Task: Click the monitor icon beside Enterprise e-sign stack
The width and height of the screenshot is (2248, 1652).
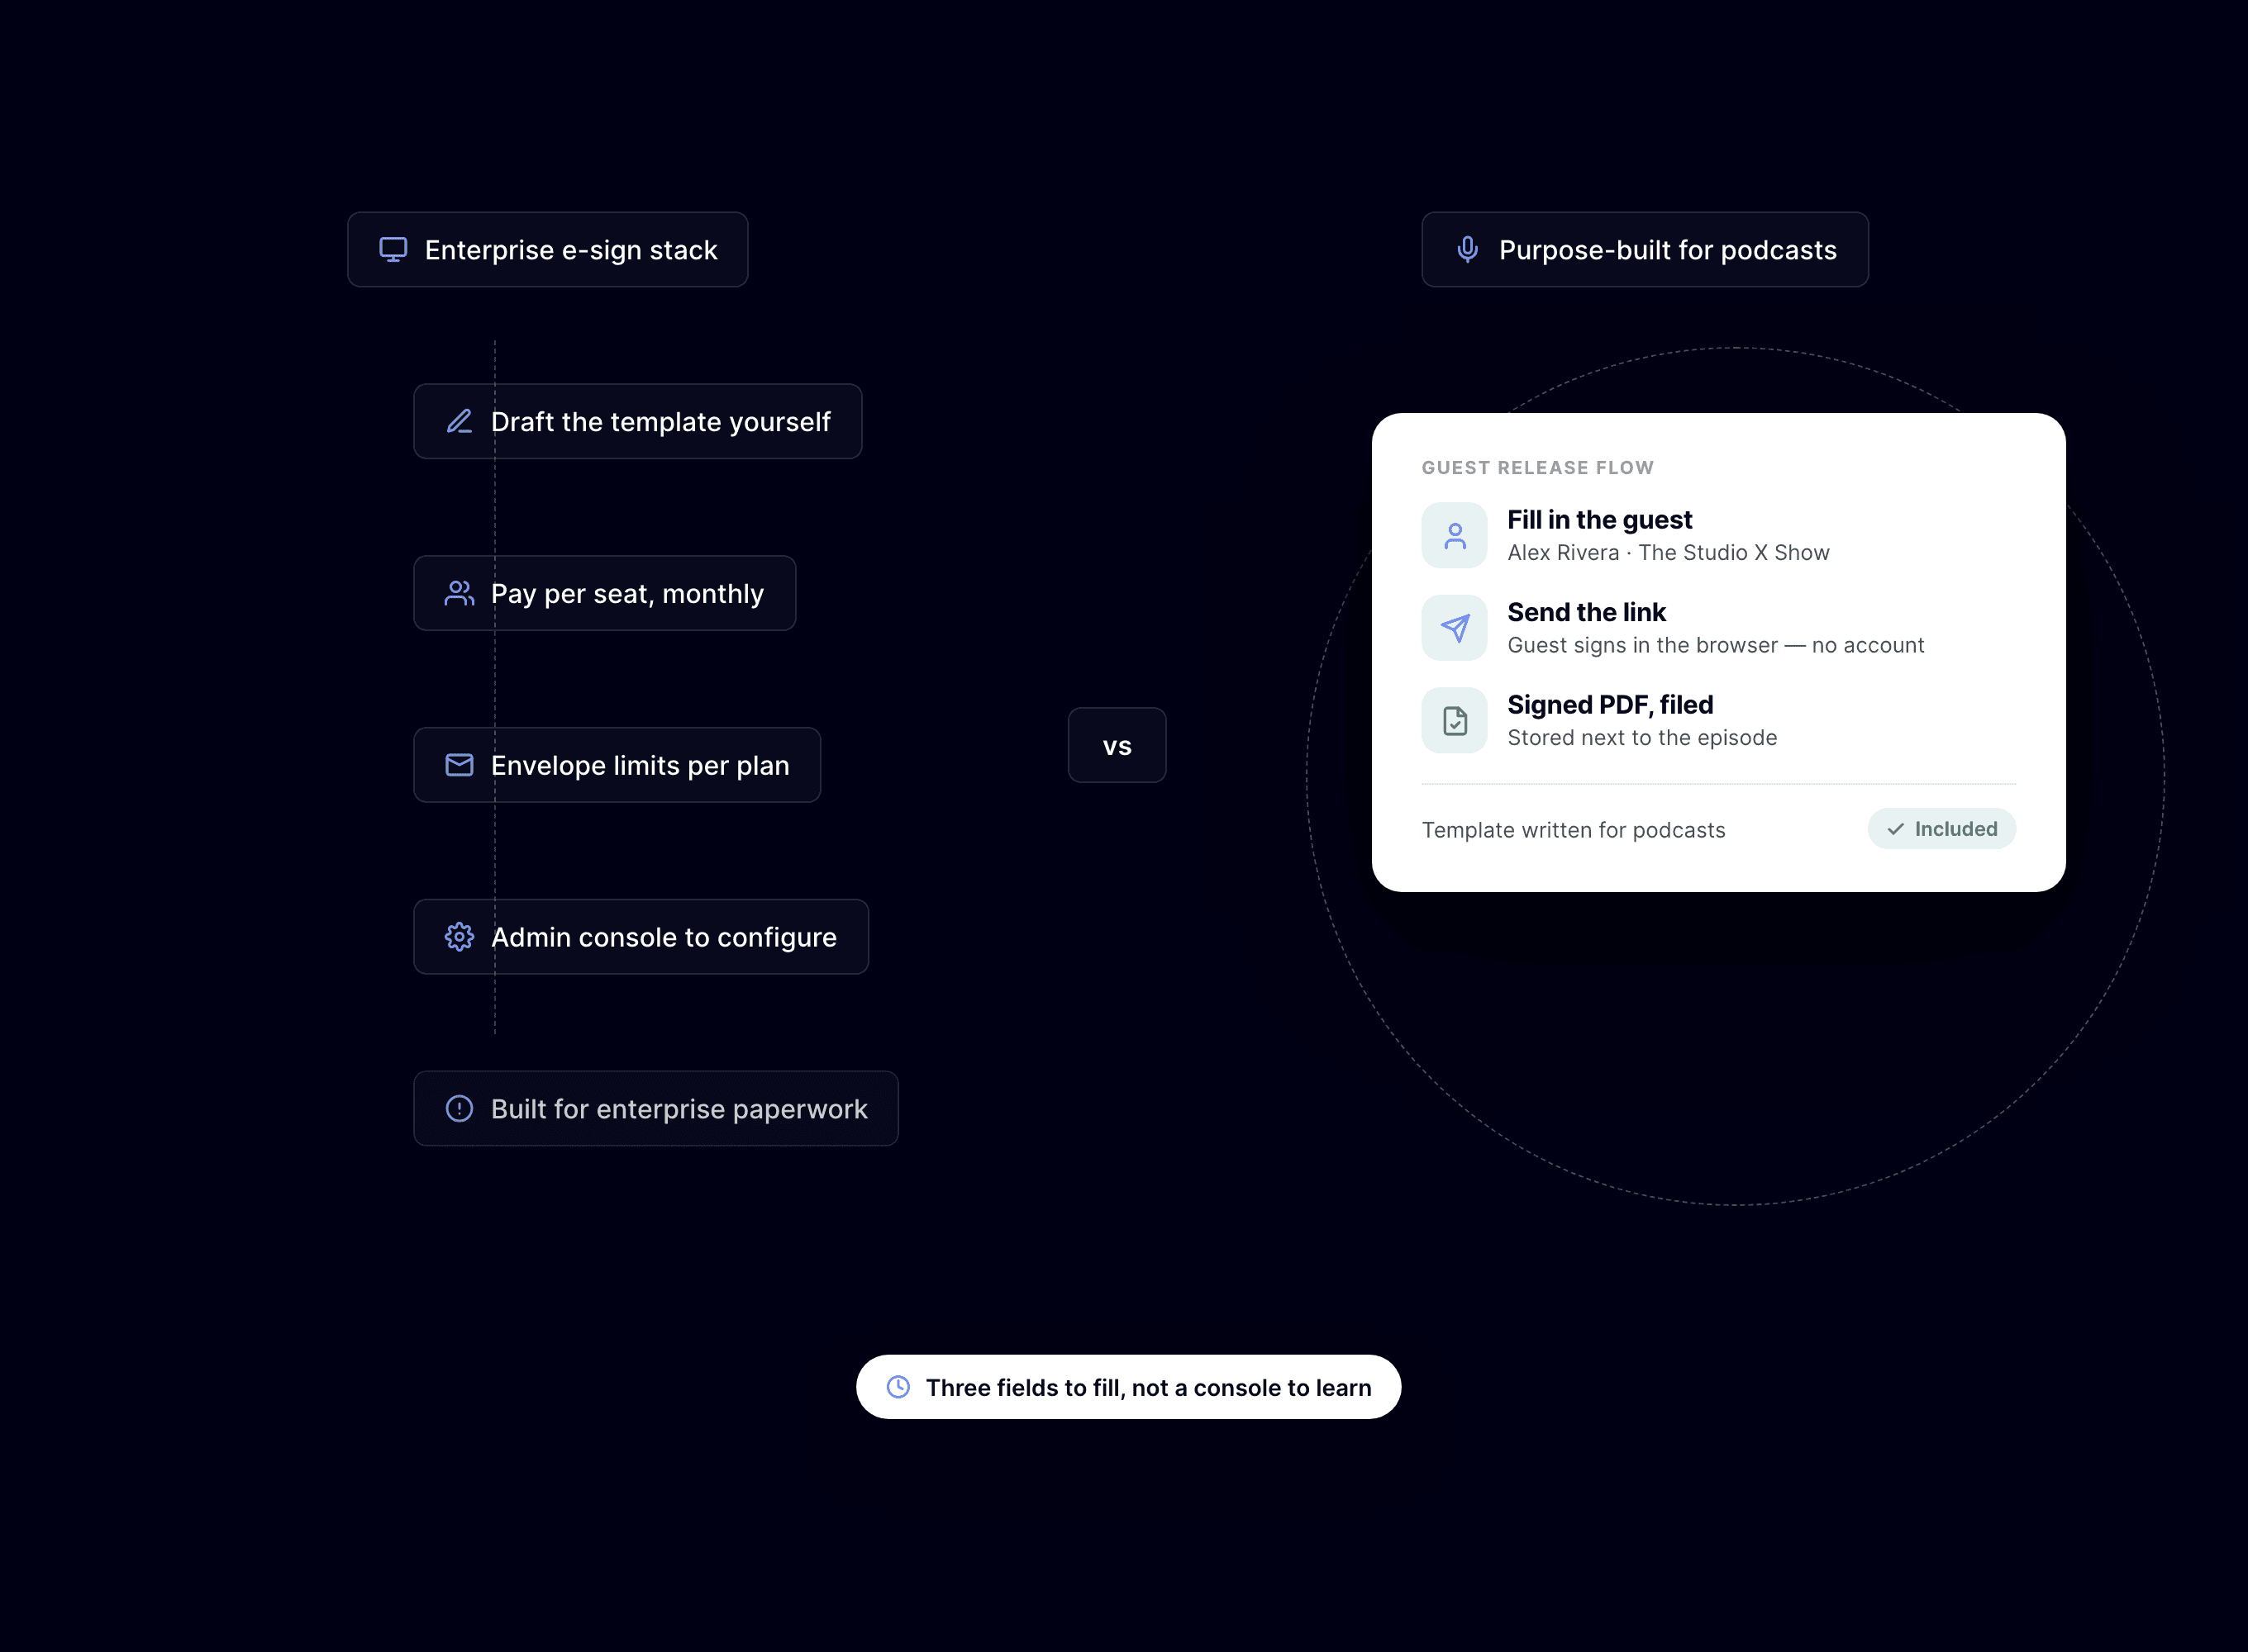Action: pyautogui.click(x=393, y=250)
